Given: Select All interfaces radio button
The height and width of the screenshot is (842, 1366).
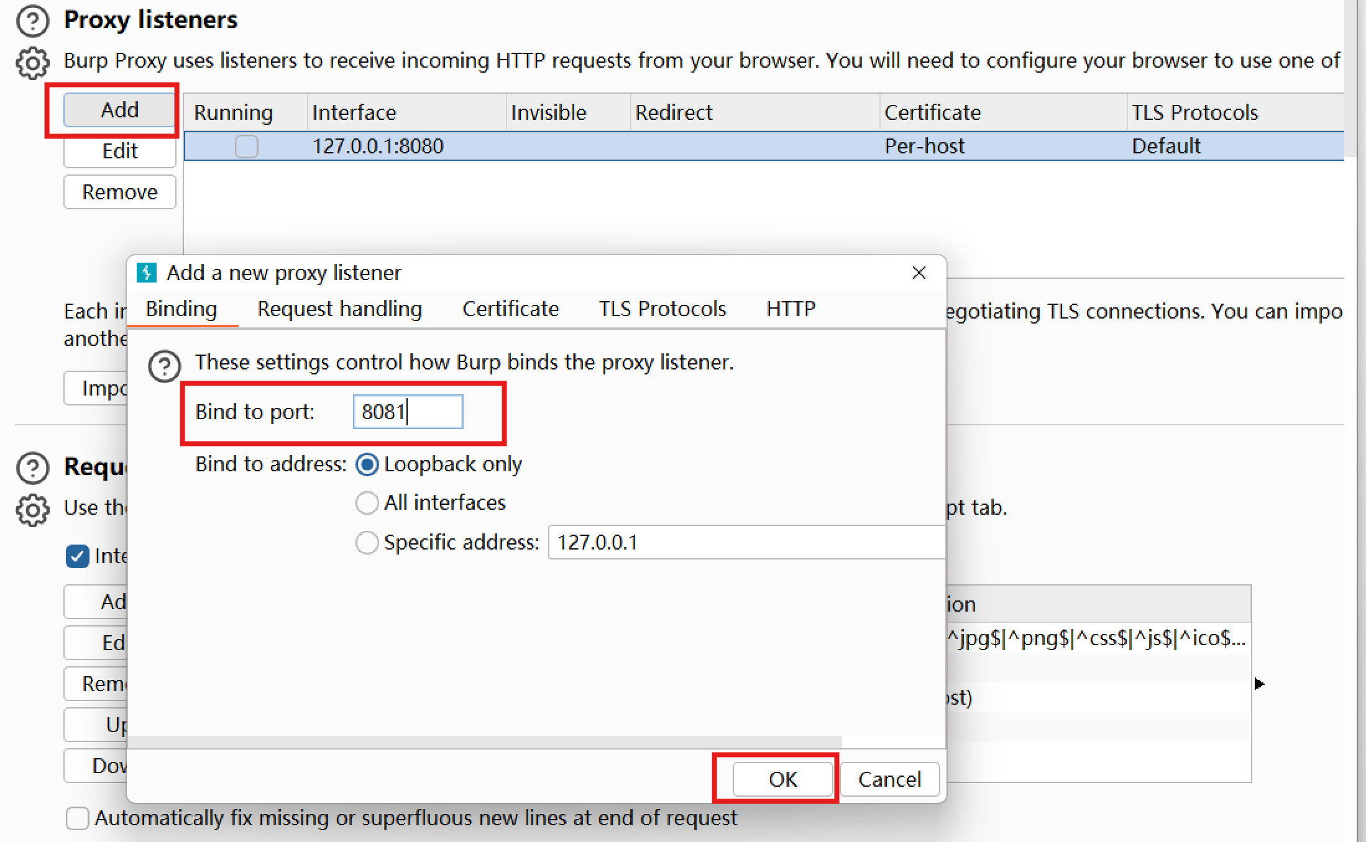Looking at the screenshot, I should point(367,503).
